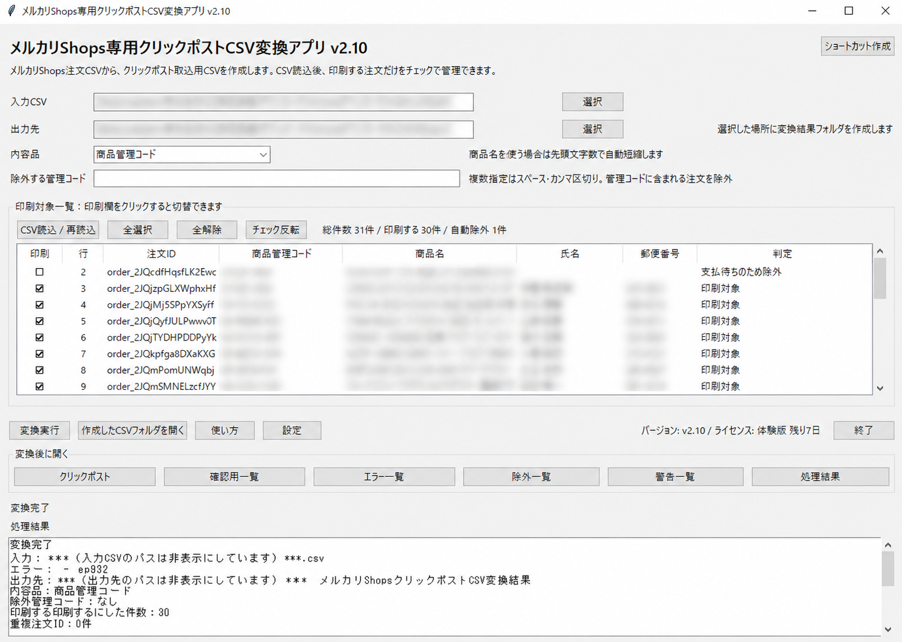
Task: Open the 処理結果 button
Action: tap(820, 477)
